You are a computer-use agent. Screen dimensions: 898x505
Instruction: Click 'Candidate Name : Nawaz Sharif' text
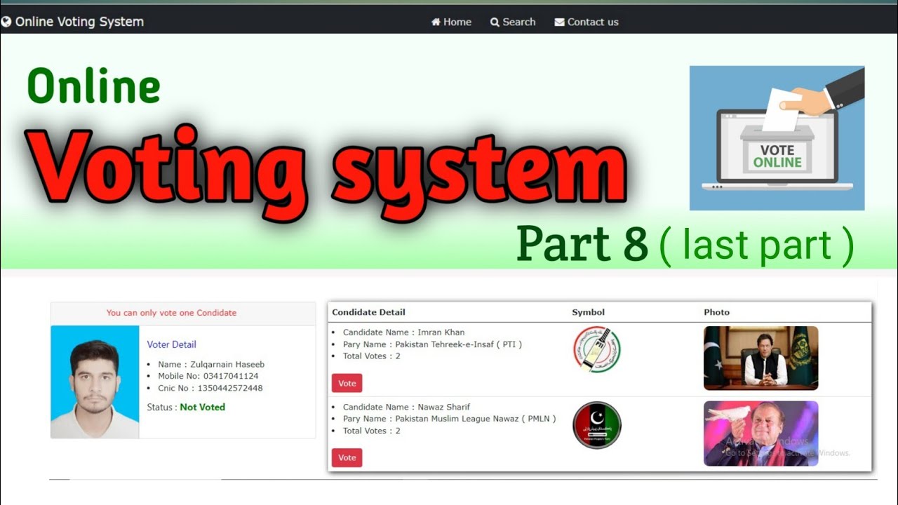point(406,407)
